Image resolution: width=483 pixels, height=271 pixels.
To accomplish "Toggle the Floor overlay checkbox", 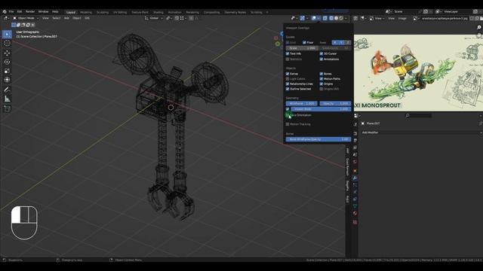I will (304, 42).
